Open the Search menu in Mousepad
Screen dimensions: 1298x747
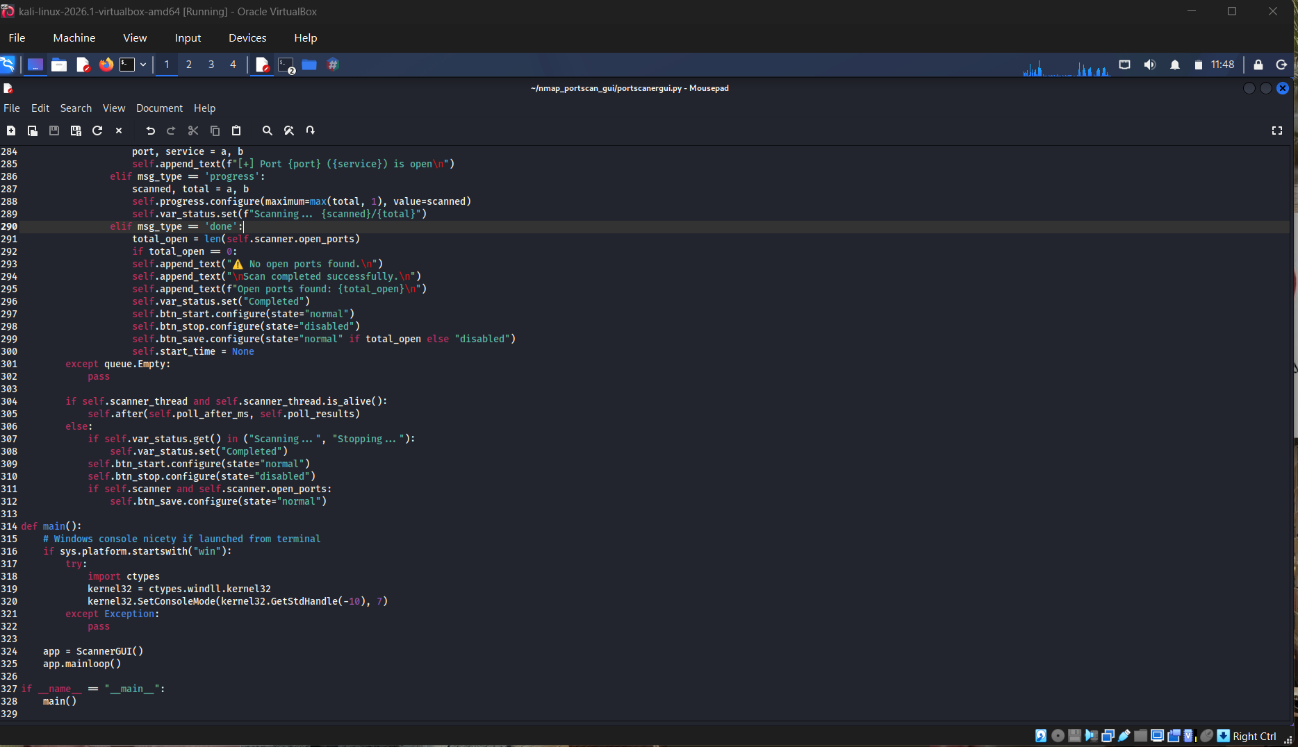coord(76,108)
